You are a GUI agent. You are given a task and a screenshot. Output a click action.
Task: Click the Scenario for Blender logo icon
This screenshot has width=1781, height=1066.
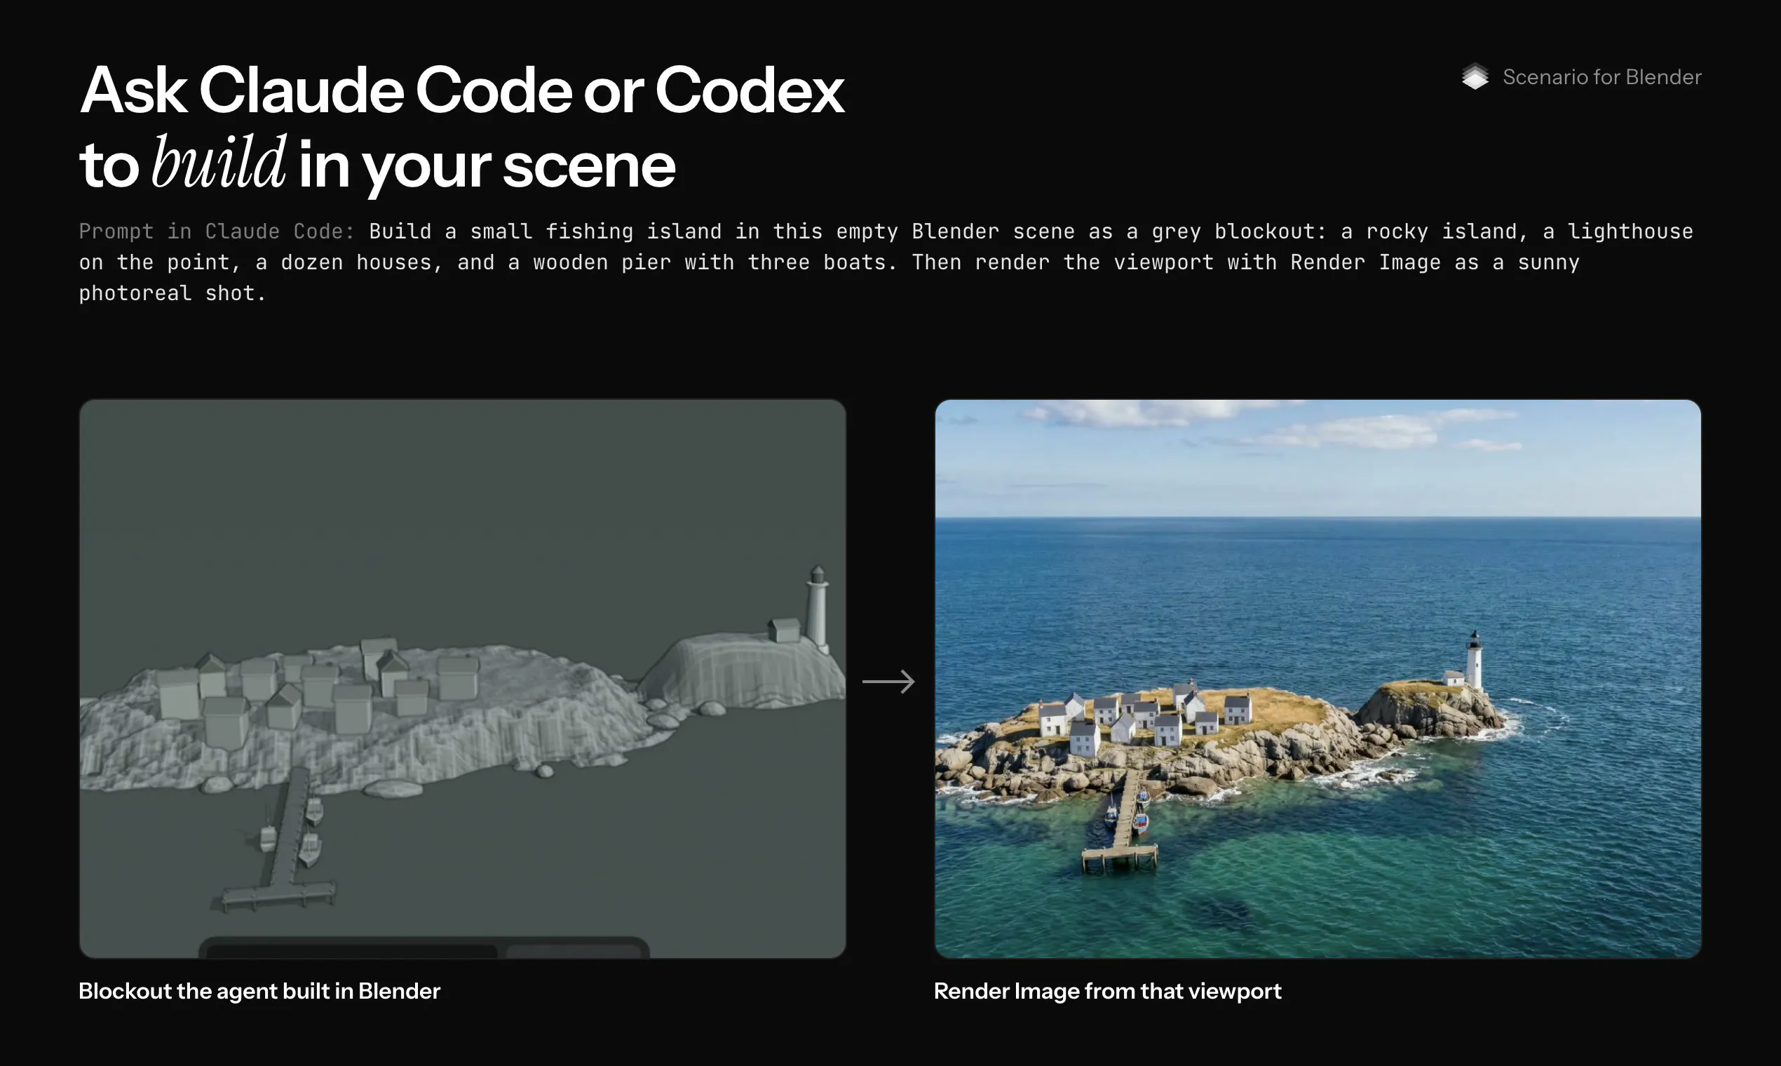(x=1475, y=76)
